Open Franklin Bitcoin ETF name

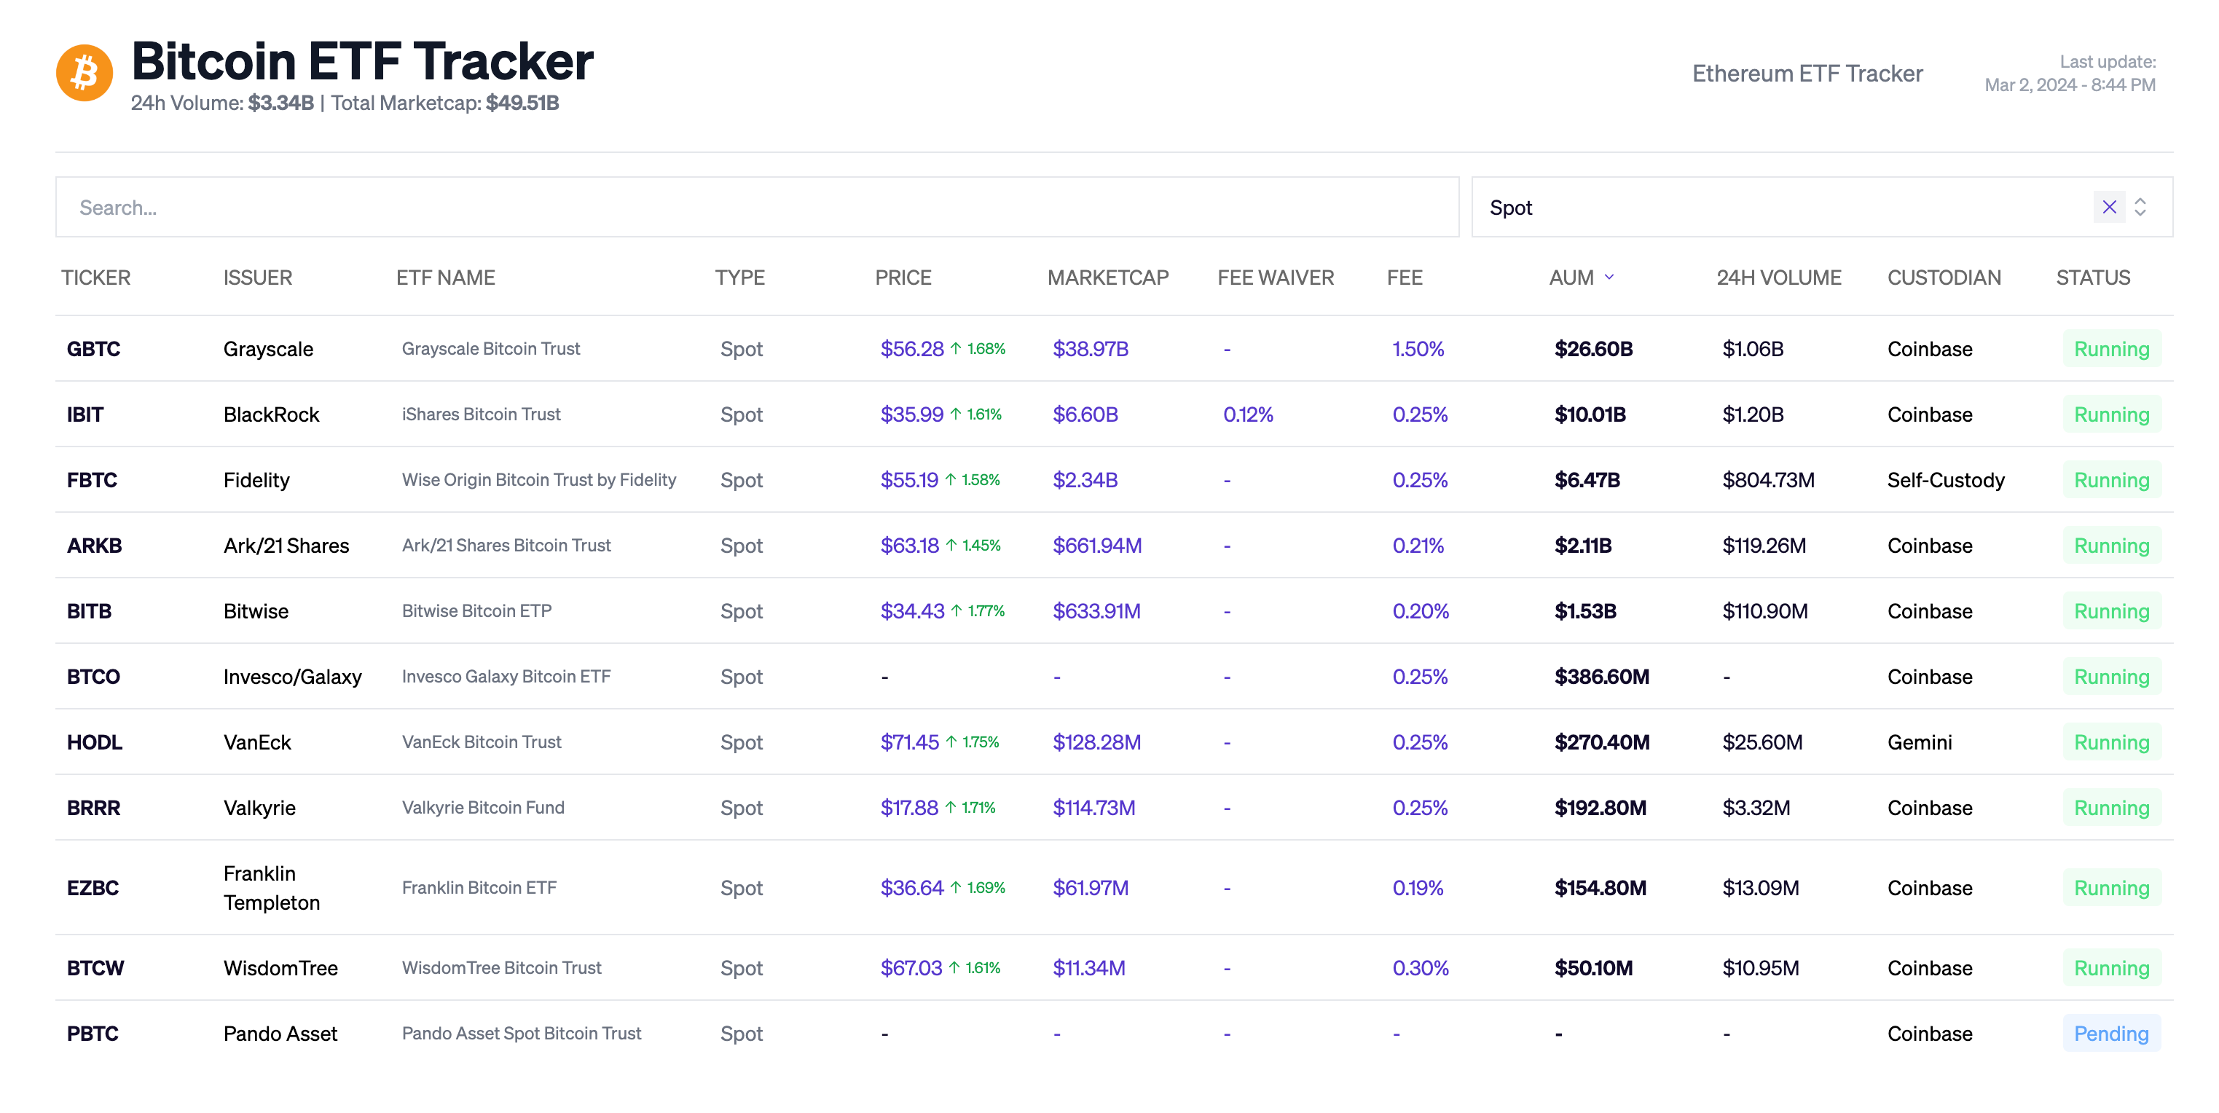pyautogui.click(x=479, y=887)
